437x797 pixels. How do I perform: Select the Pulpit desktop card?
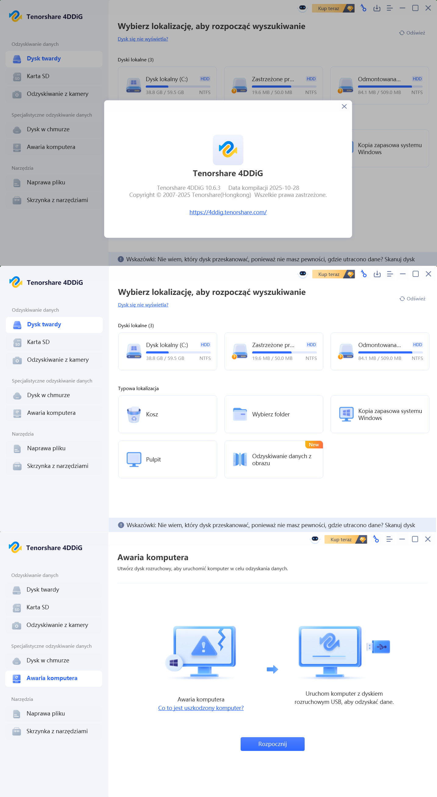[167, 459]
